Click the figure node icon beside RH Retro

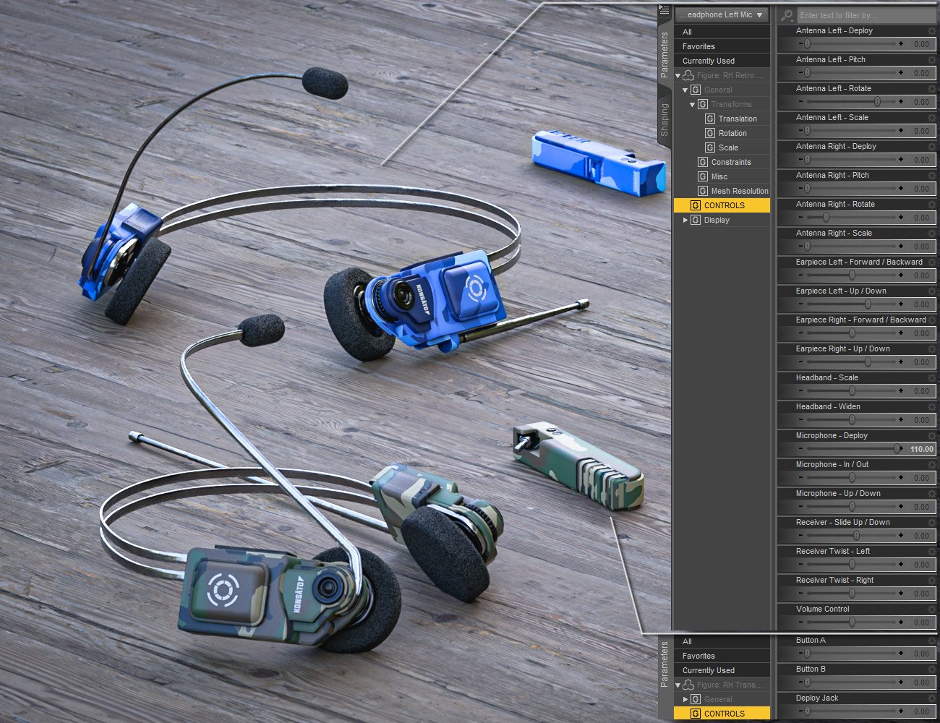[687, 75]
